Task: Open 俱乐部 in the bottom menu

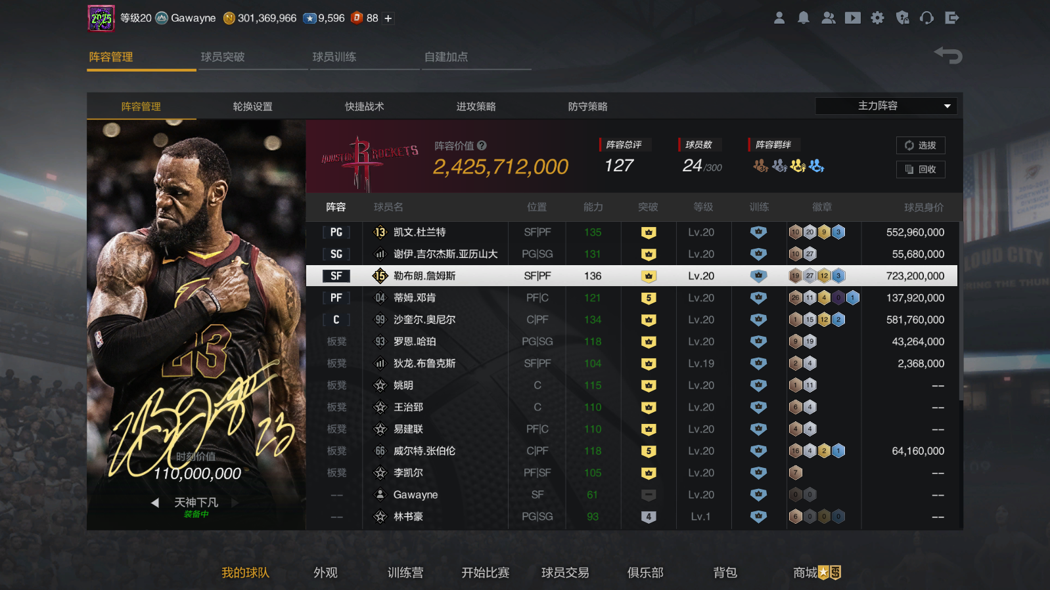Action: click(x=645, y=573)
